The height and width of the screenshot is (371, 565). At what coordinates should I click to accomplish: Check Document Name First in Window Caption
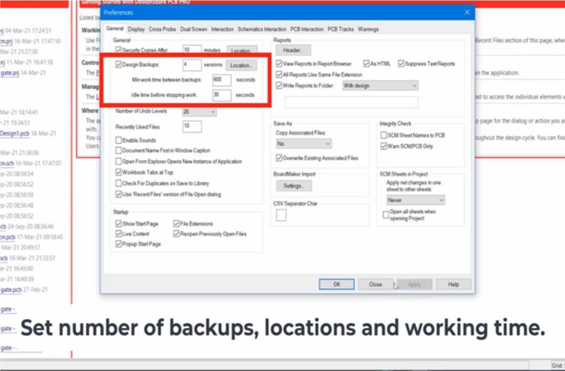coord(119,150)
